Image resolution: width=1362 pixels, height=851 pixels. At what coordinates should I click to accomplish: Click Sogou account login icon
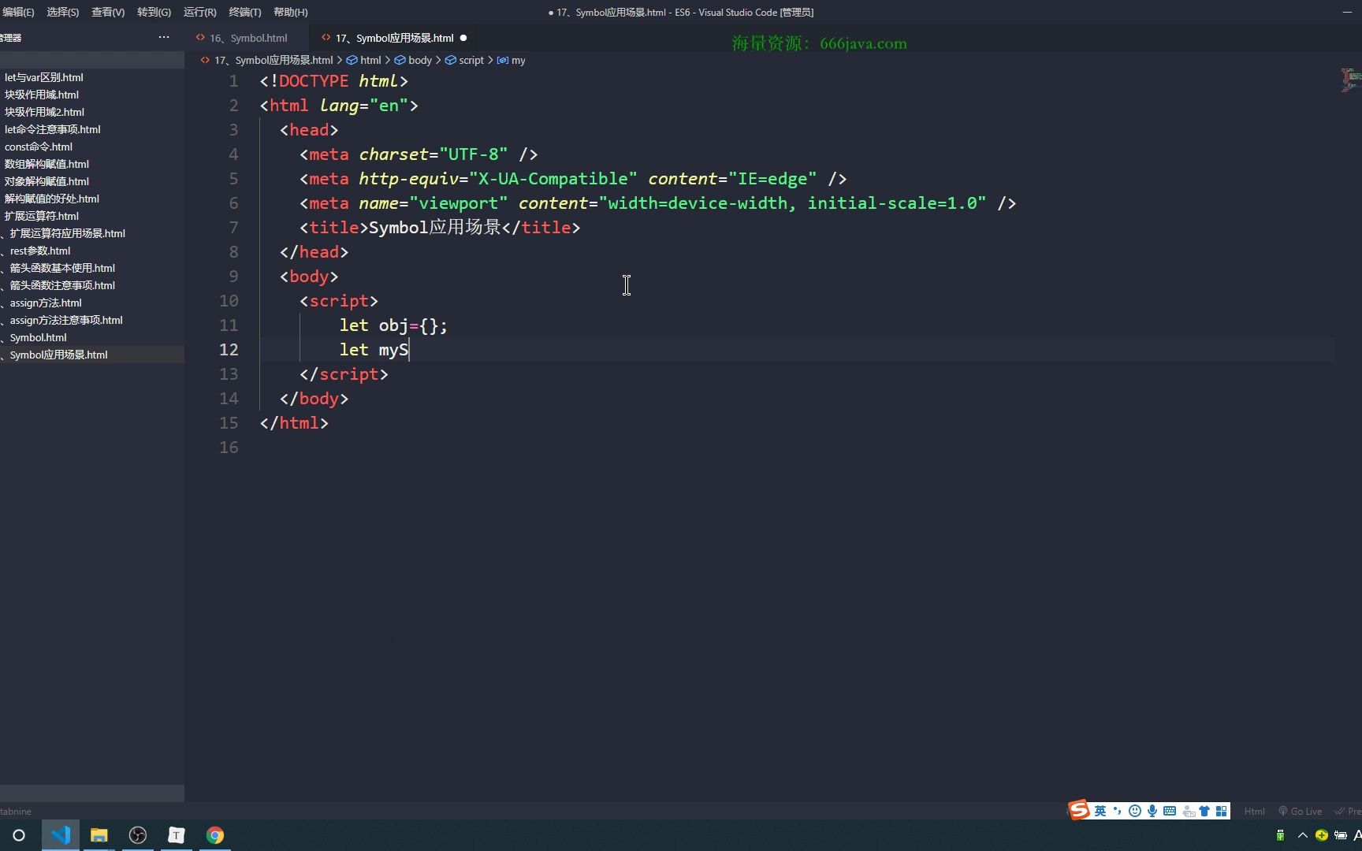[x=1188, y=811]
